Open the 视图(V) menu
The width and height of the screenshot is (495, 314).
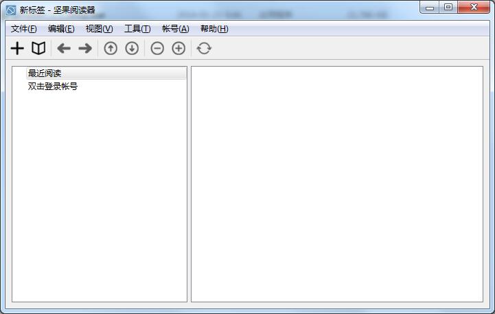99,29
